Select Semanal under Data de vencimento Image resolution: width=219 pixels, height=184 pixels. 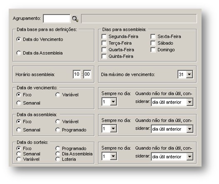tap(19, 103)
